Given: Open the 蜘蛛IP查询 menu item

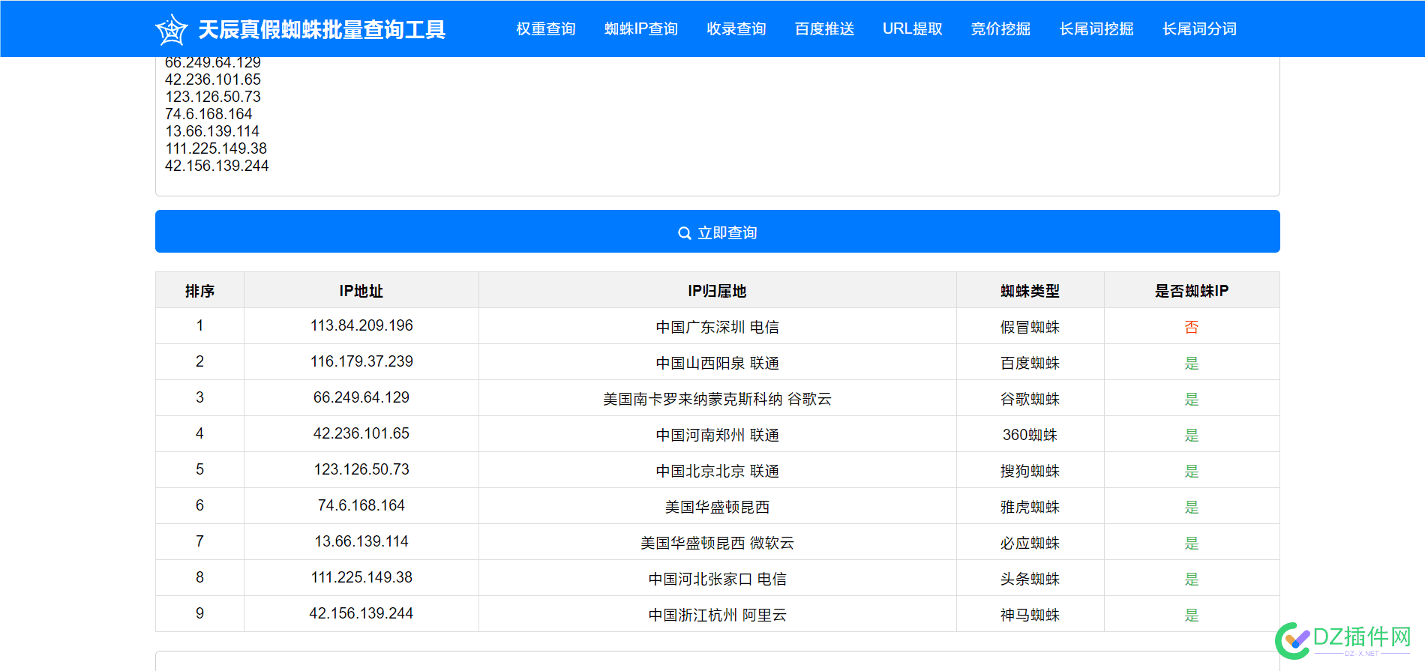Looking at the screenshot, I should [x=641, y=28].
